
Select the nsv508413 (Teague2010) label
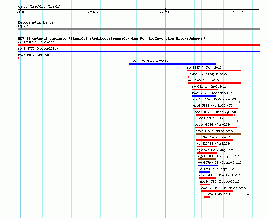tap(207, 74)
